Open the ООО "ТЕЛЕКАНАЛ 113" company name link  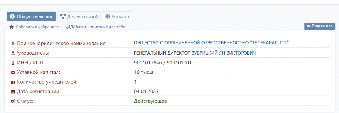(x=211, y=43)
